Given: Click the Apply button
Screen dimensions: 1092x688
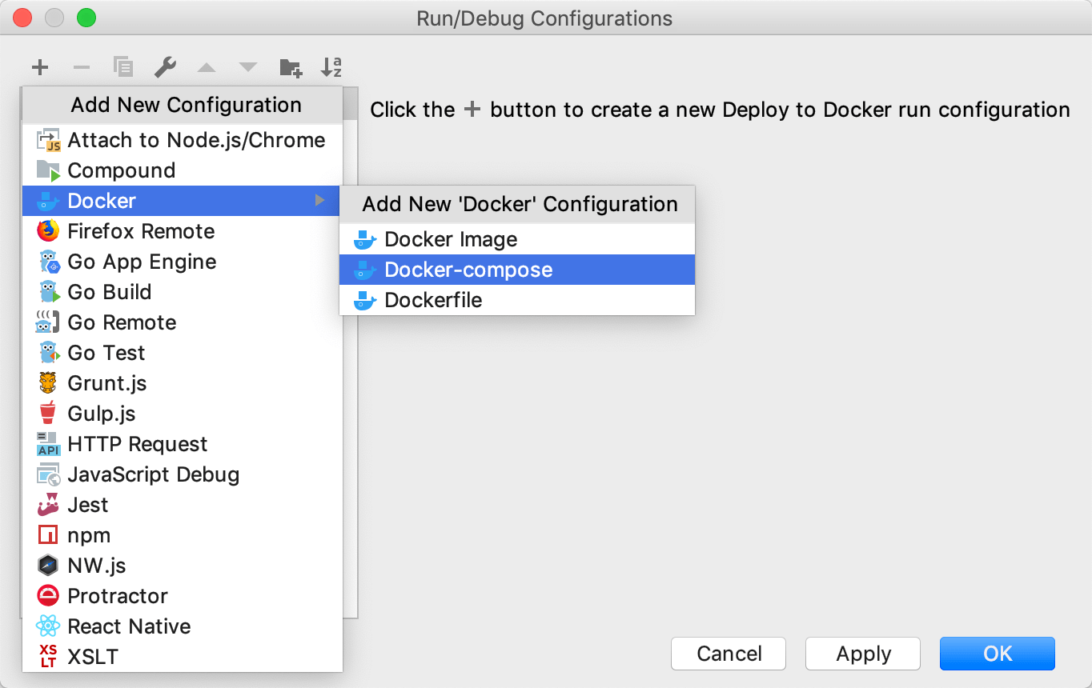Looking at the screenshot, I should coord(862,654).
